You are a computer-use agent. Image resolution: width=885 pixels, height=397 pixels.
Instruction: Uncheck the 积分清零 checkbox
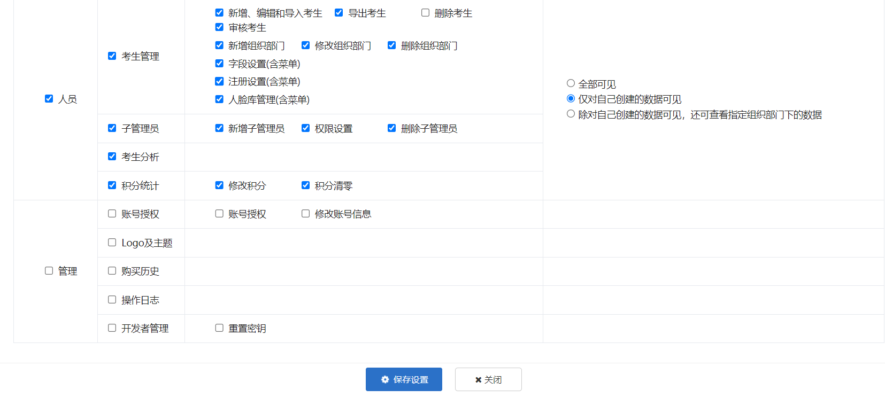[305, 185]
